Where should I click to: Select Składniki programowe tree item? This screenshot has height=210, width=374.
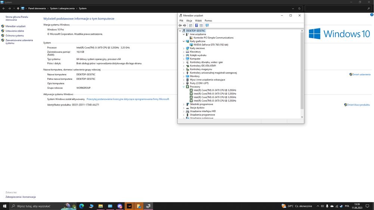[201, 104]
